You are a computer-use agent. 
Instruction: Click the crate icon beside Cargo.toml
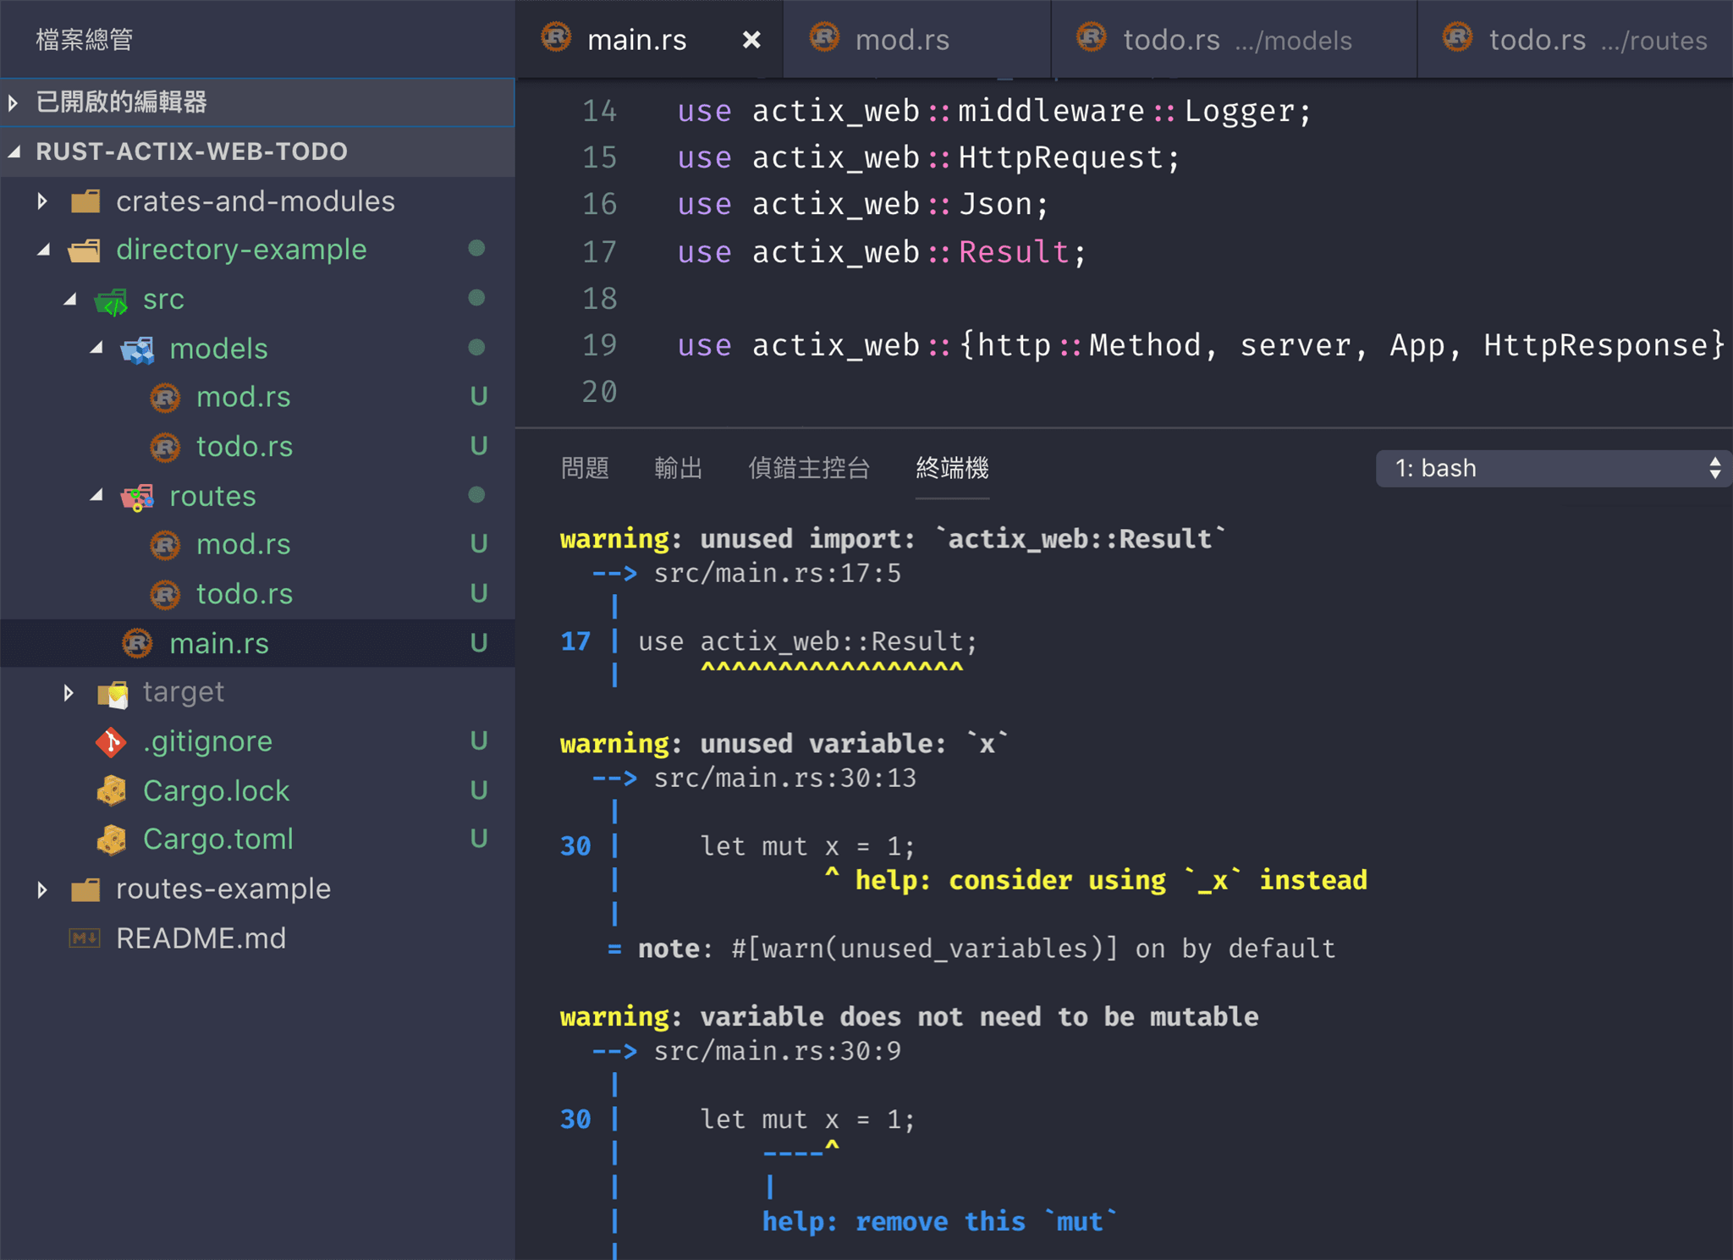pyautogui.click(x=111, y=839)
